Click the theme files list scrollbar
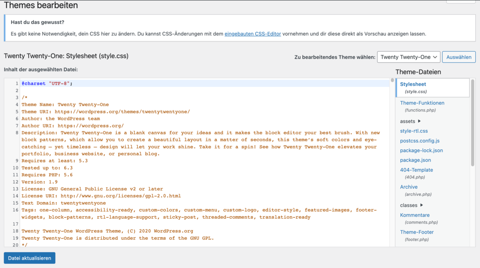Image resolution: width=480 pixels, height=268 pixels. [472, 122]
